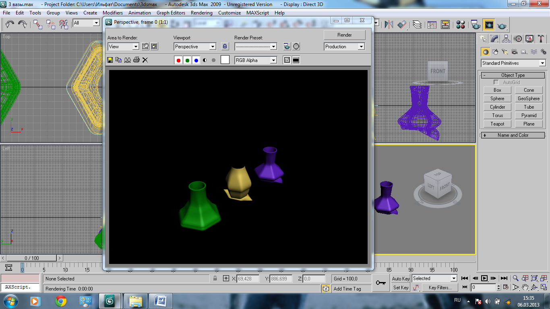This screenshot has width=550, height=309.
Task: Click the Render button
Action: (x=345, y=35)
